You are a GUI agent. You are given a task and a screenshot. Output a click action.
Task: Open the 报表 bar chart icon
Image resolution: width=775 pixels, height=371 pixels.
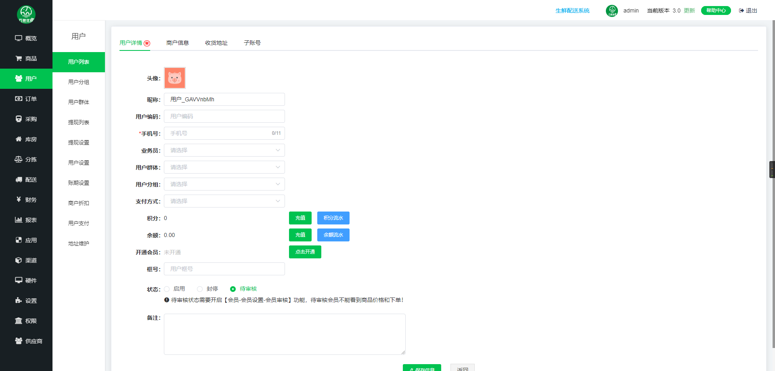click(x=19, y=220)
